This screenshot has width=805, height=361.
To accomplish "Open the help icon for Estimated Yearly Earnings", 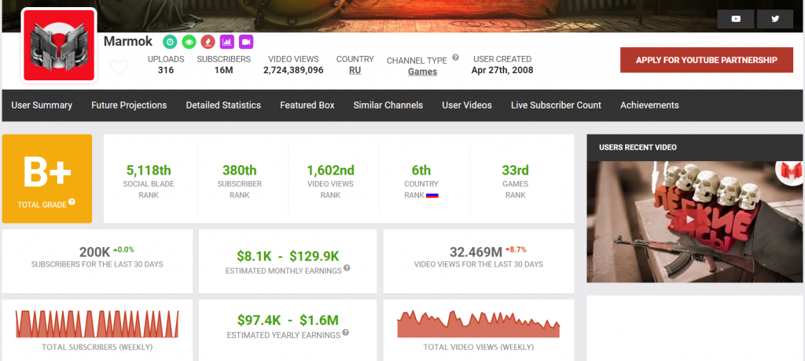I will [x=347, y=334].
